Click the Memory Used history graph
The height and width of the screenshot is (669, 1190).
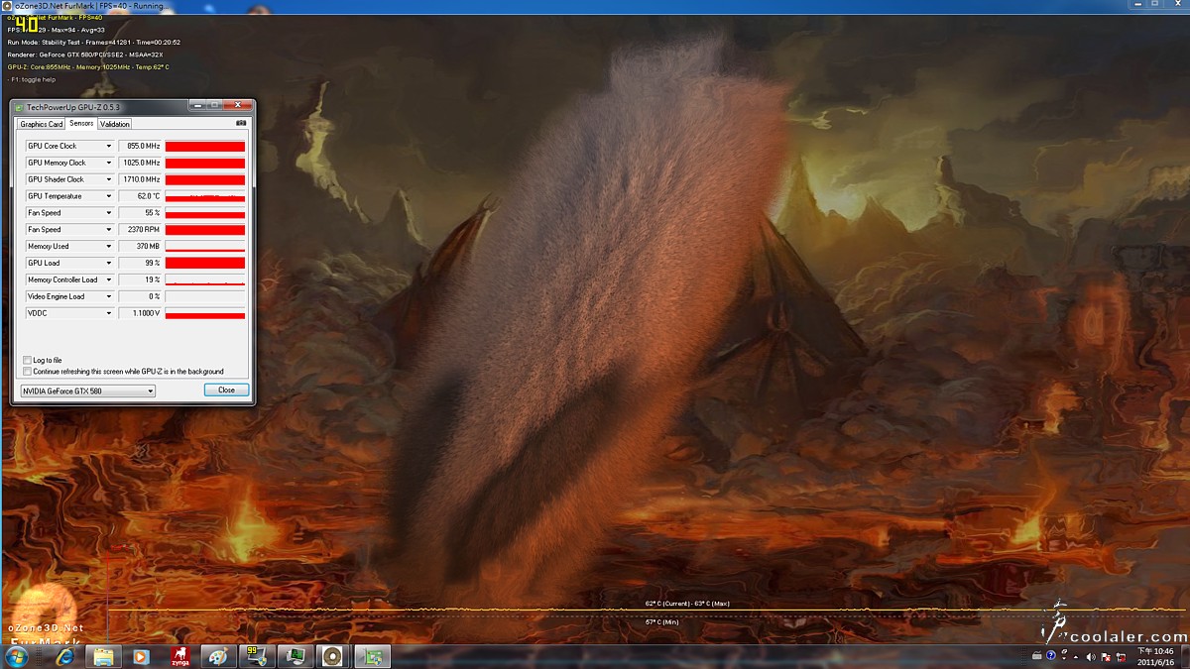(205, 246)
